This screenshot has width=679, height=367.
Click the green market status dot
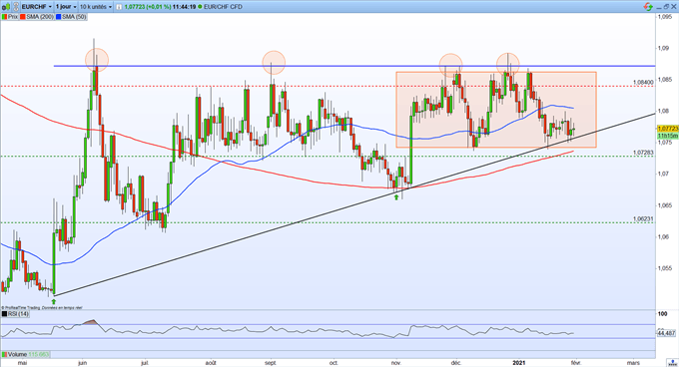200,7
